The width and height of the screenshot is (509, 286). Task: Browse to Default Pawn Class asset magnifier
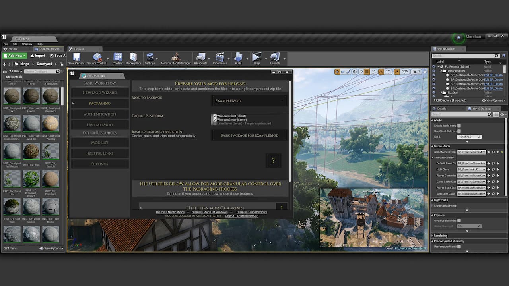coord(493,163)
